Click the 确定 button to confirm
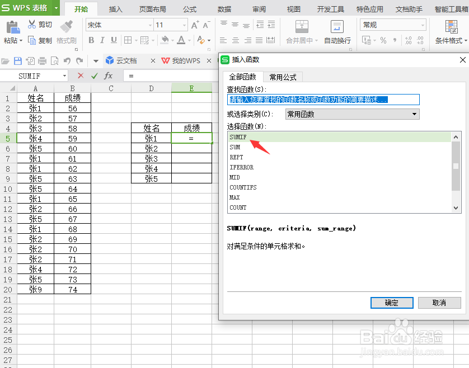This screenshot has height=368, width=469. (x=392, y=303)
